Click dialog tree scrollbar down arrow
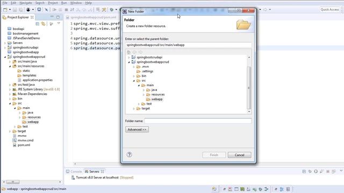The height and width of the screenshot is (193, 344). click(249, 112)
